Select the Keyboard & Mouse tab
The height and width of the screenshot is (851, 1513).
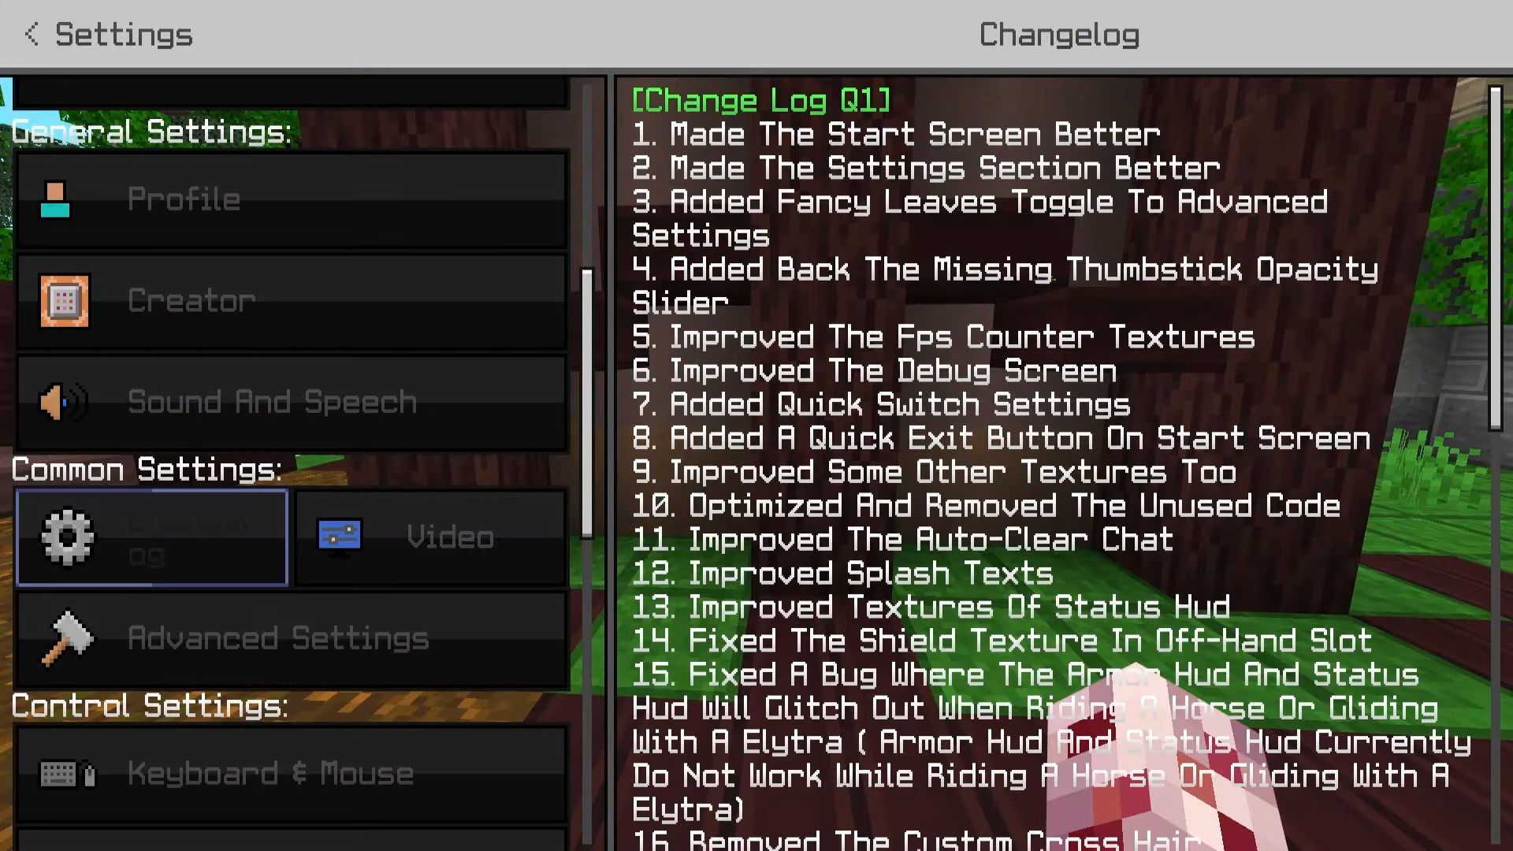292,774
